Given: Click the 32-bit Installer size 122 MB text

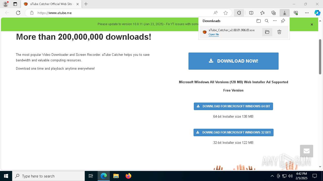Looking at the screenshot, I should click(233, 143).
